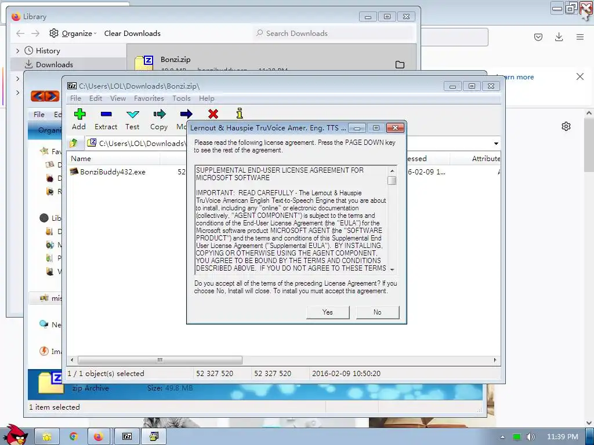
Task: Open the Edit menu in 7-Zip
Action: pos(96,99)
